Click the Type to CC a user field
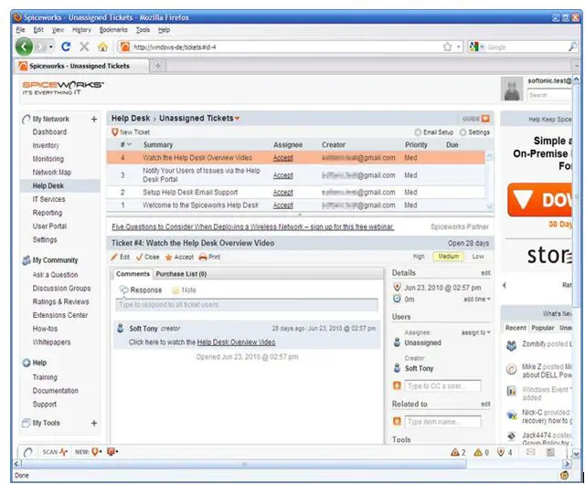 [442, 386]
